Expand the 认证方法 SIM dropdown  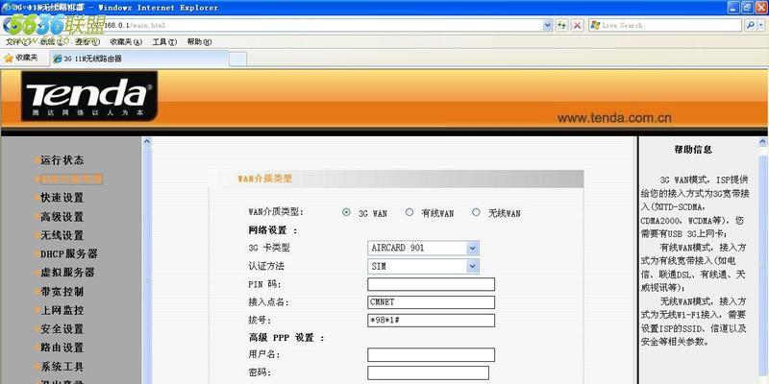coord(472,267)
